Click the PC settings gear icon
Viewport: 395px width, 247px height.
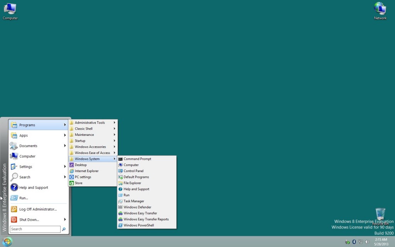pyautogui.click(x=71, y=177)
